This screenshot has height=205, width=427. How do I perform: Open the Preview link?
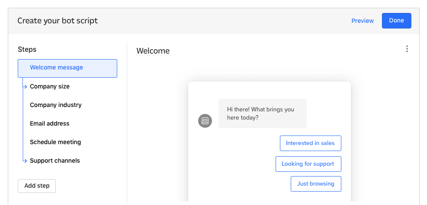363,21
